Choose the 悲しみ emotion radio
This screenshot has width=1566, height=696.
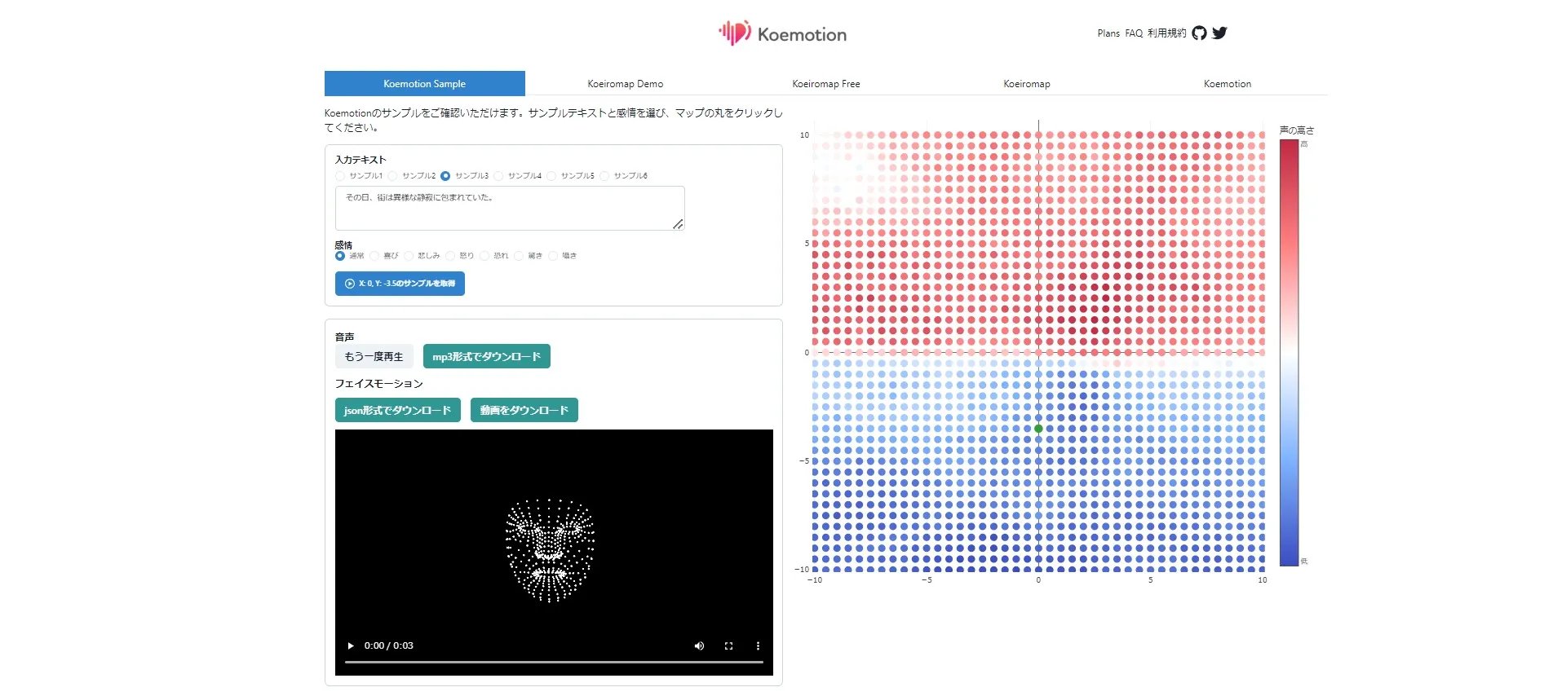(409, 256)
